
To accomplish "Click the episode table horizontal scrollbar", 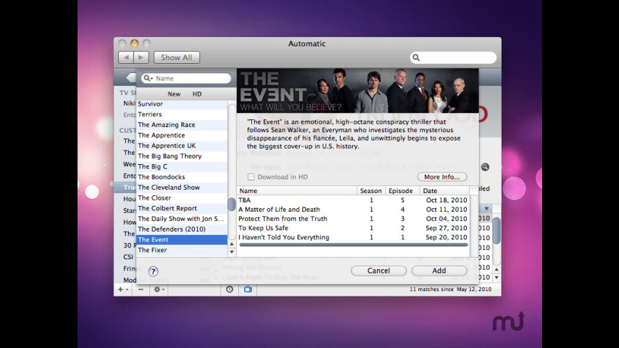I will point(354,245).
